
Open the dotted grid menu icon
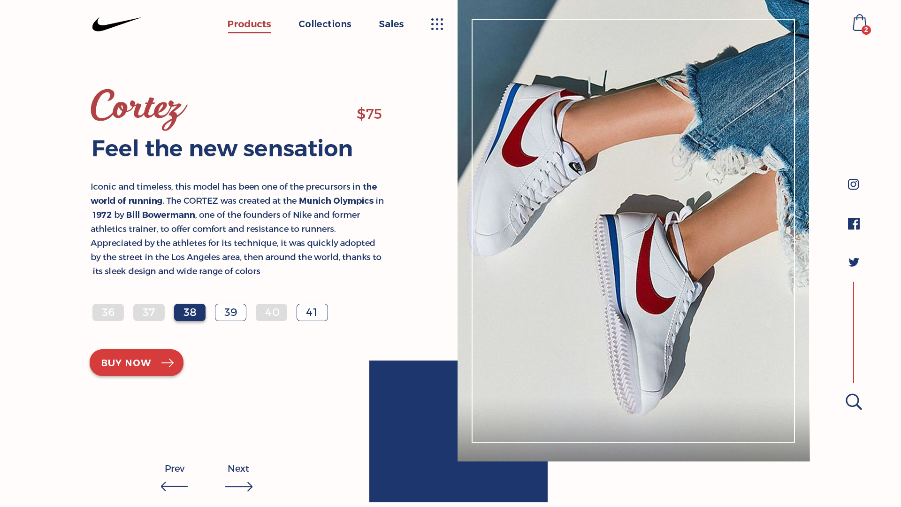437,24
